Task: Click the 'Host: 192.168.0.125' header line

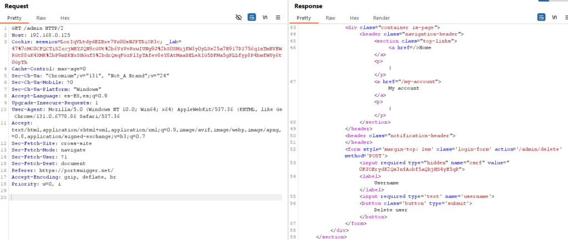Action: (41, 35)
